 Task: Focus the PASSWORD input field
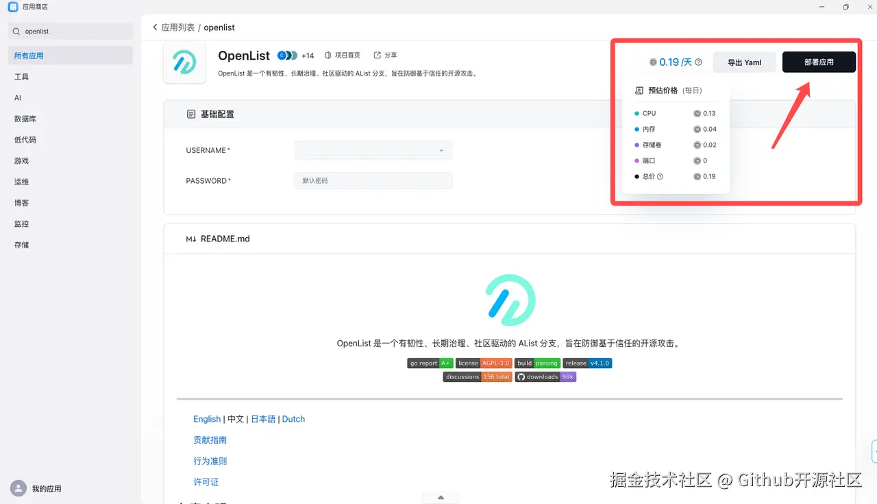[x=373, y=180]
